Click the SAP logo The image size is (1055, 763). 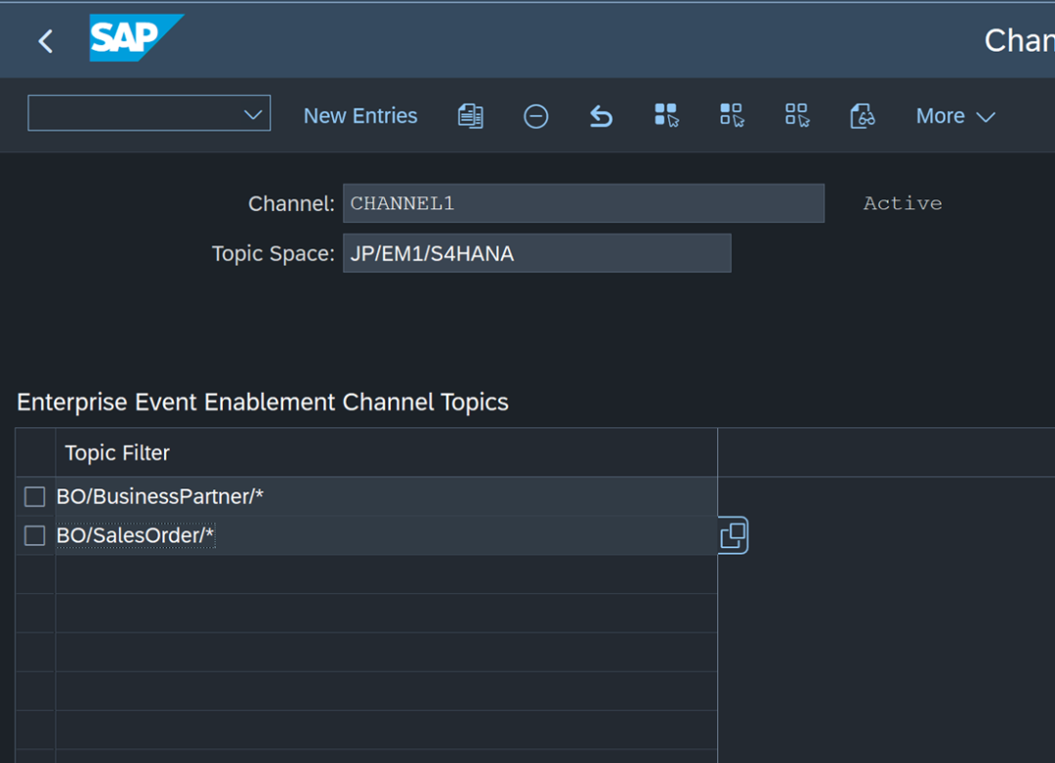(137, 38)
